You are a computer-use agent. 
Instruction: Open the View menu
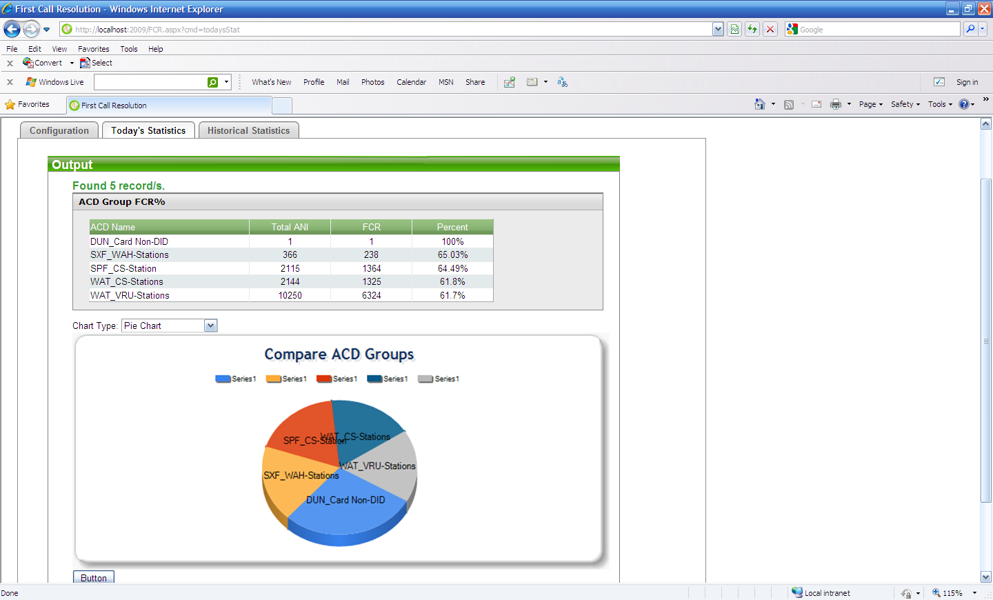(x=59, y=49)
